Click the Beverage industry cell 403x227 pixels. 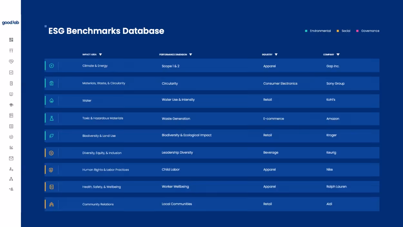271,153
